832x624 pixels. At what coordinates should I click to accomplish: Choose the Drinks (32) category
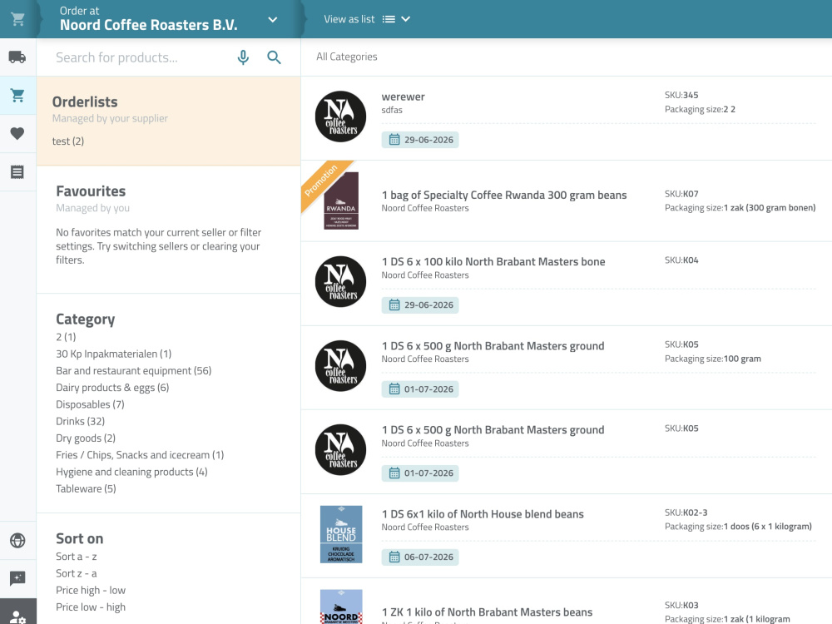pyautogui.click(x=80, y=421)
